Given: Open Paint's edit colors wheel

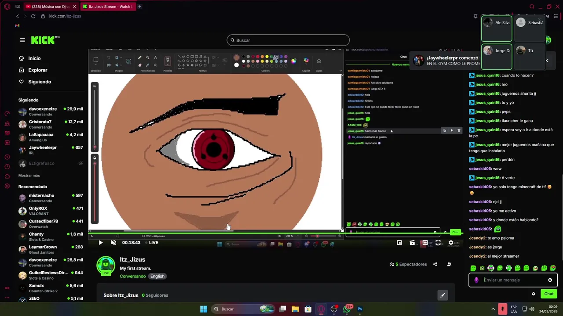Looking at the screenshot, I should click(x=293, y=61).
